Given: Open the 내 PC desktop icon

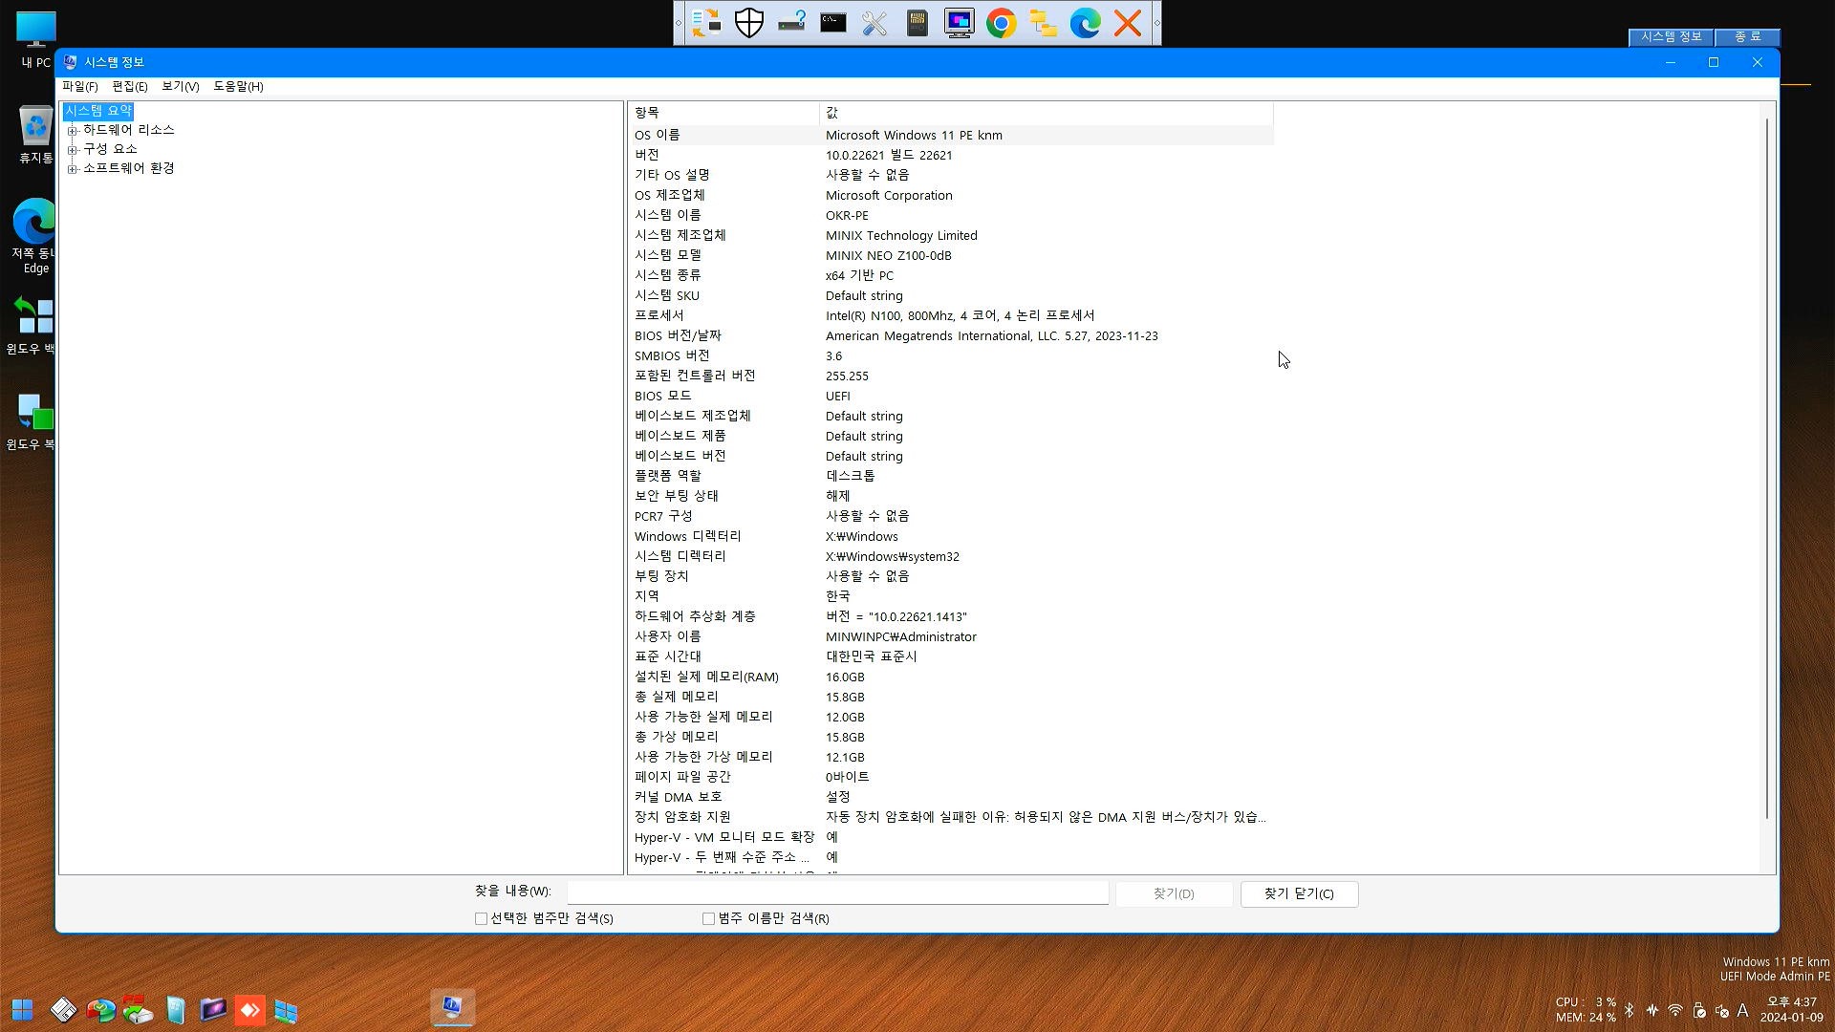Looking at the screenshot, I should coord(35,39).
